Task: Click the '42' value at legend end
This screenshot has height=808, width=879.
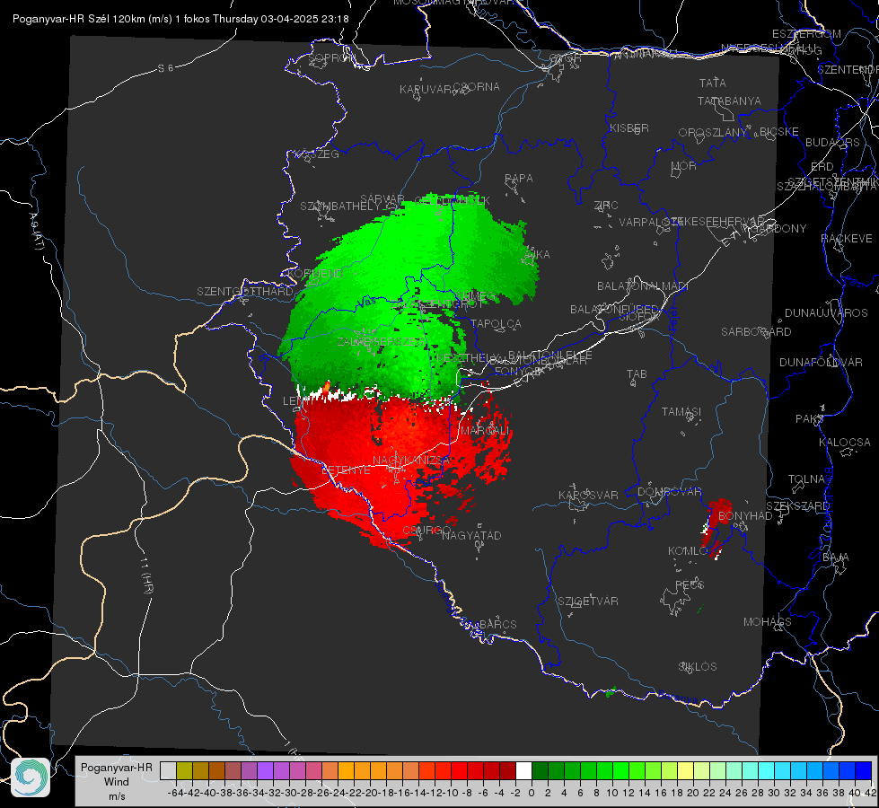Action: (870, 793)
